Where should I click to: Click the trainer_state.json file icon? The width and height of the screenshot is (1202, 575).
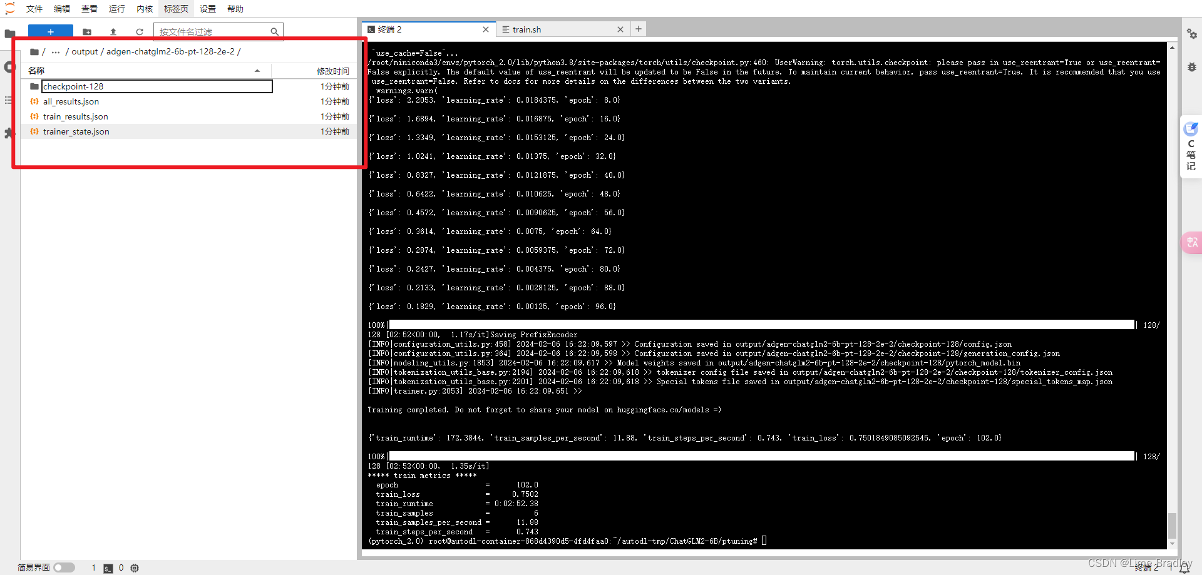34,131
